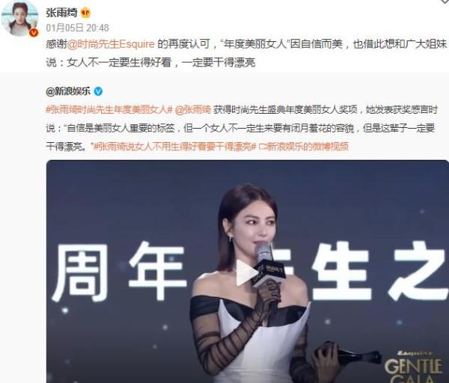Click the blue verified badge beside 新浪娱乐

98,91
